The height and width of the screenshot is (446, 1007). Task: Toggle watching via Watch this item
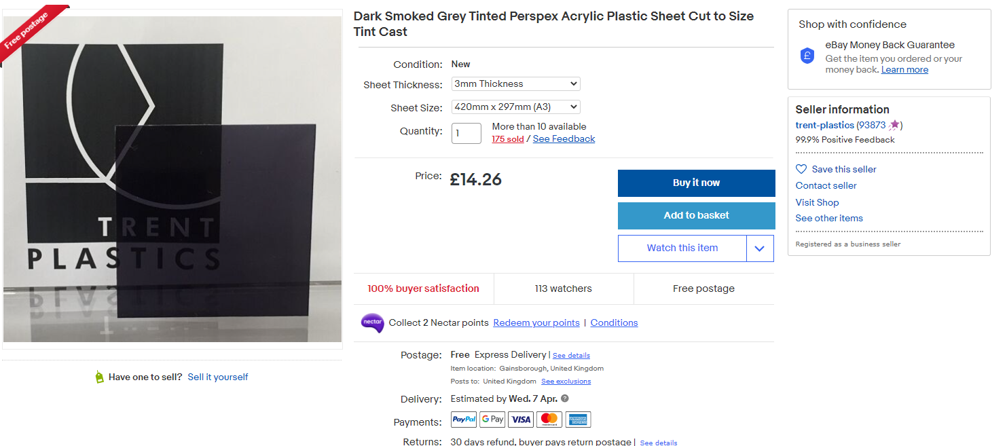(682, 248)
